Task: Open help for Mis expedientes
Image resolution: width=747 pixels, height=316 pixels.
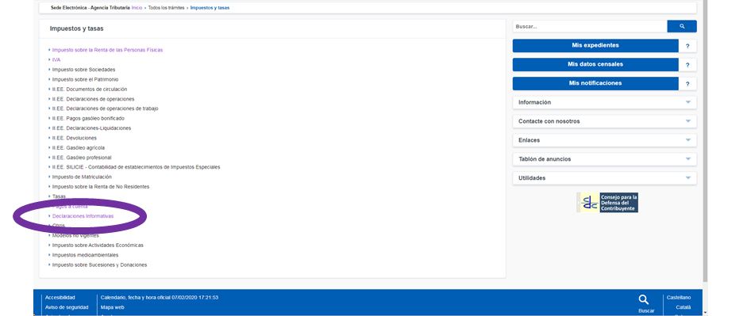Action: coord(687,46)
